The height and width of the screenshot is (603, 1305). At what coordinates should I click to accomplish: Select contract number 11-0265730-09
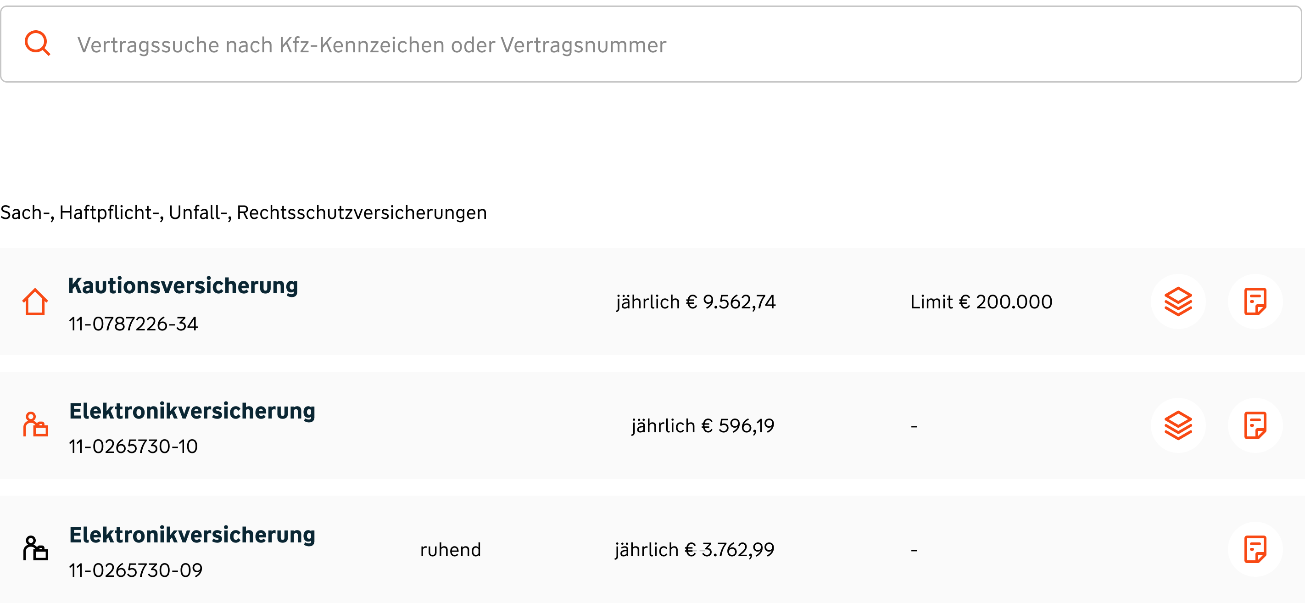click(x=135, y=570)
